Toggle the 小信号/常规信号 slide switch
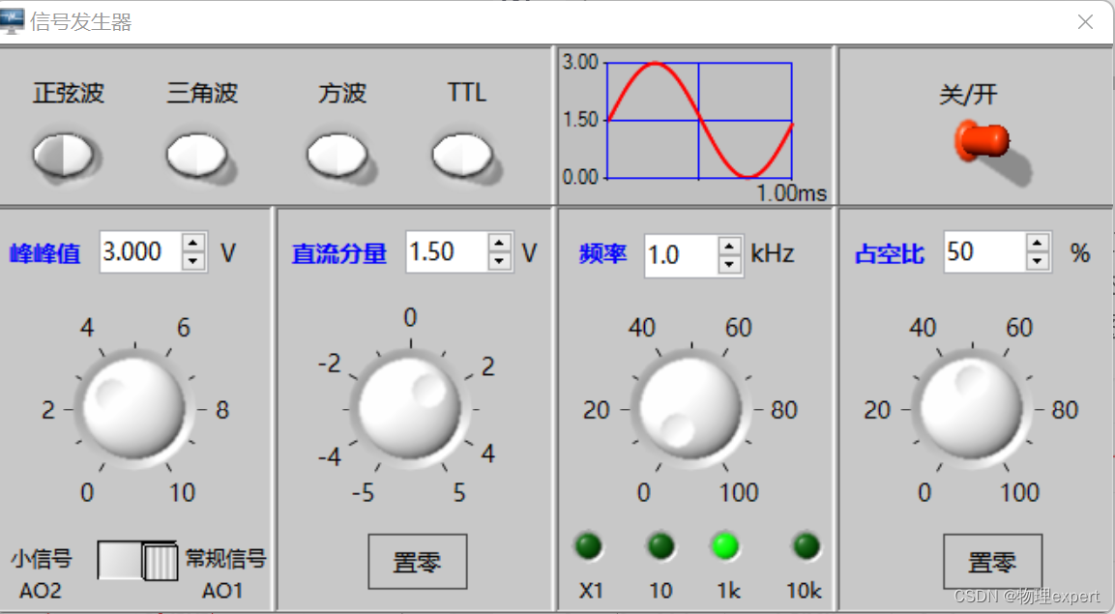Screen dimensions: 1115x614 tap(137, 562)
